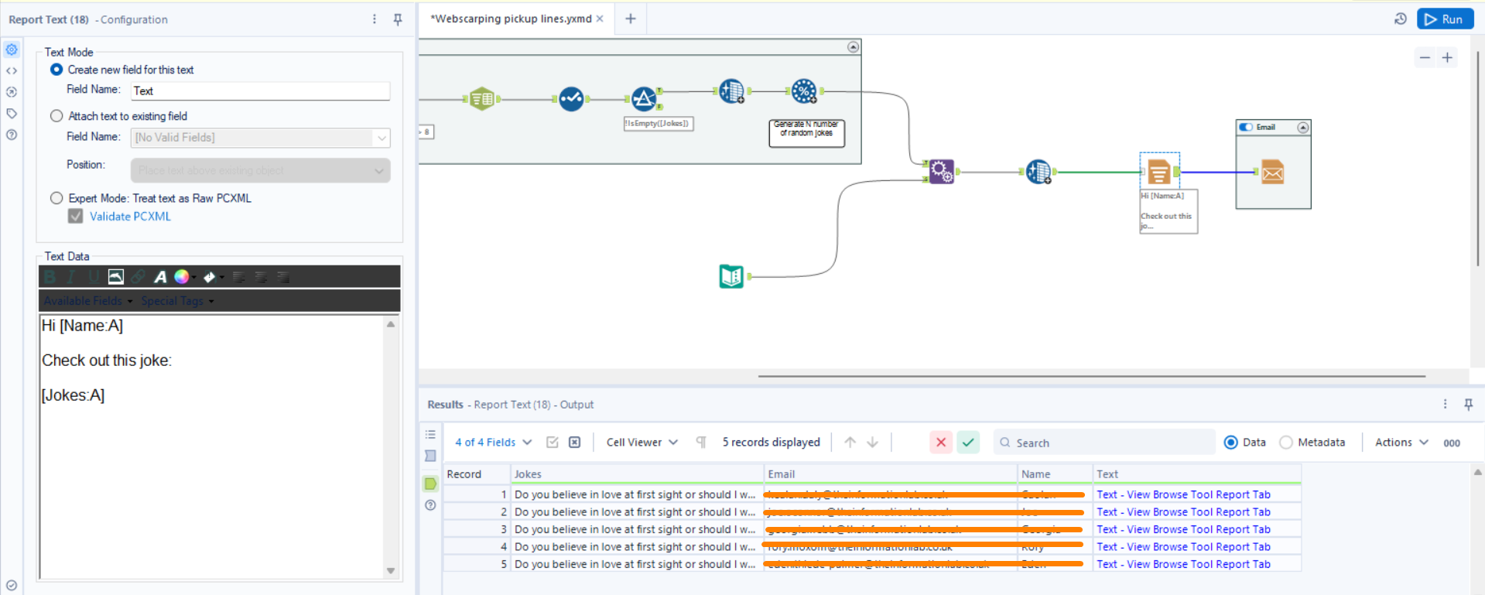Select the Filter tool labeled !IsEmpty([Jokes])

coord(644,98)
